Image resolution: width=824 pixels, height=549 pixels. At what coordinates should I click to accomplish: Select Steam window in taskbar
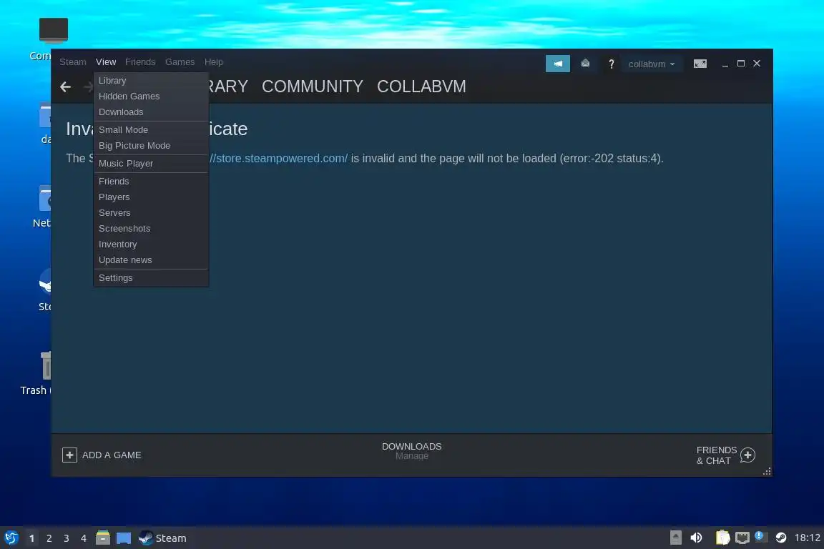162,538
